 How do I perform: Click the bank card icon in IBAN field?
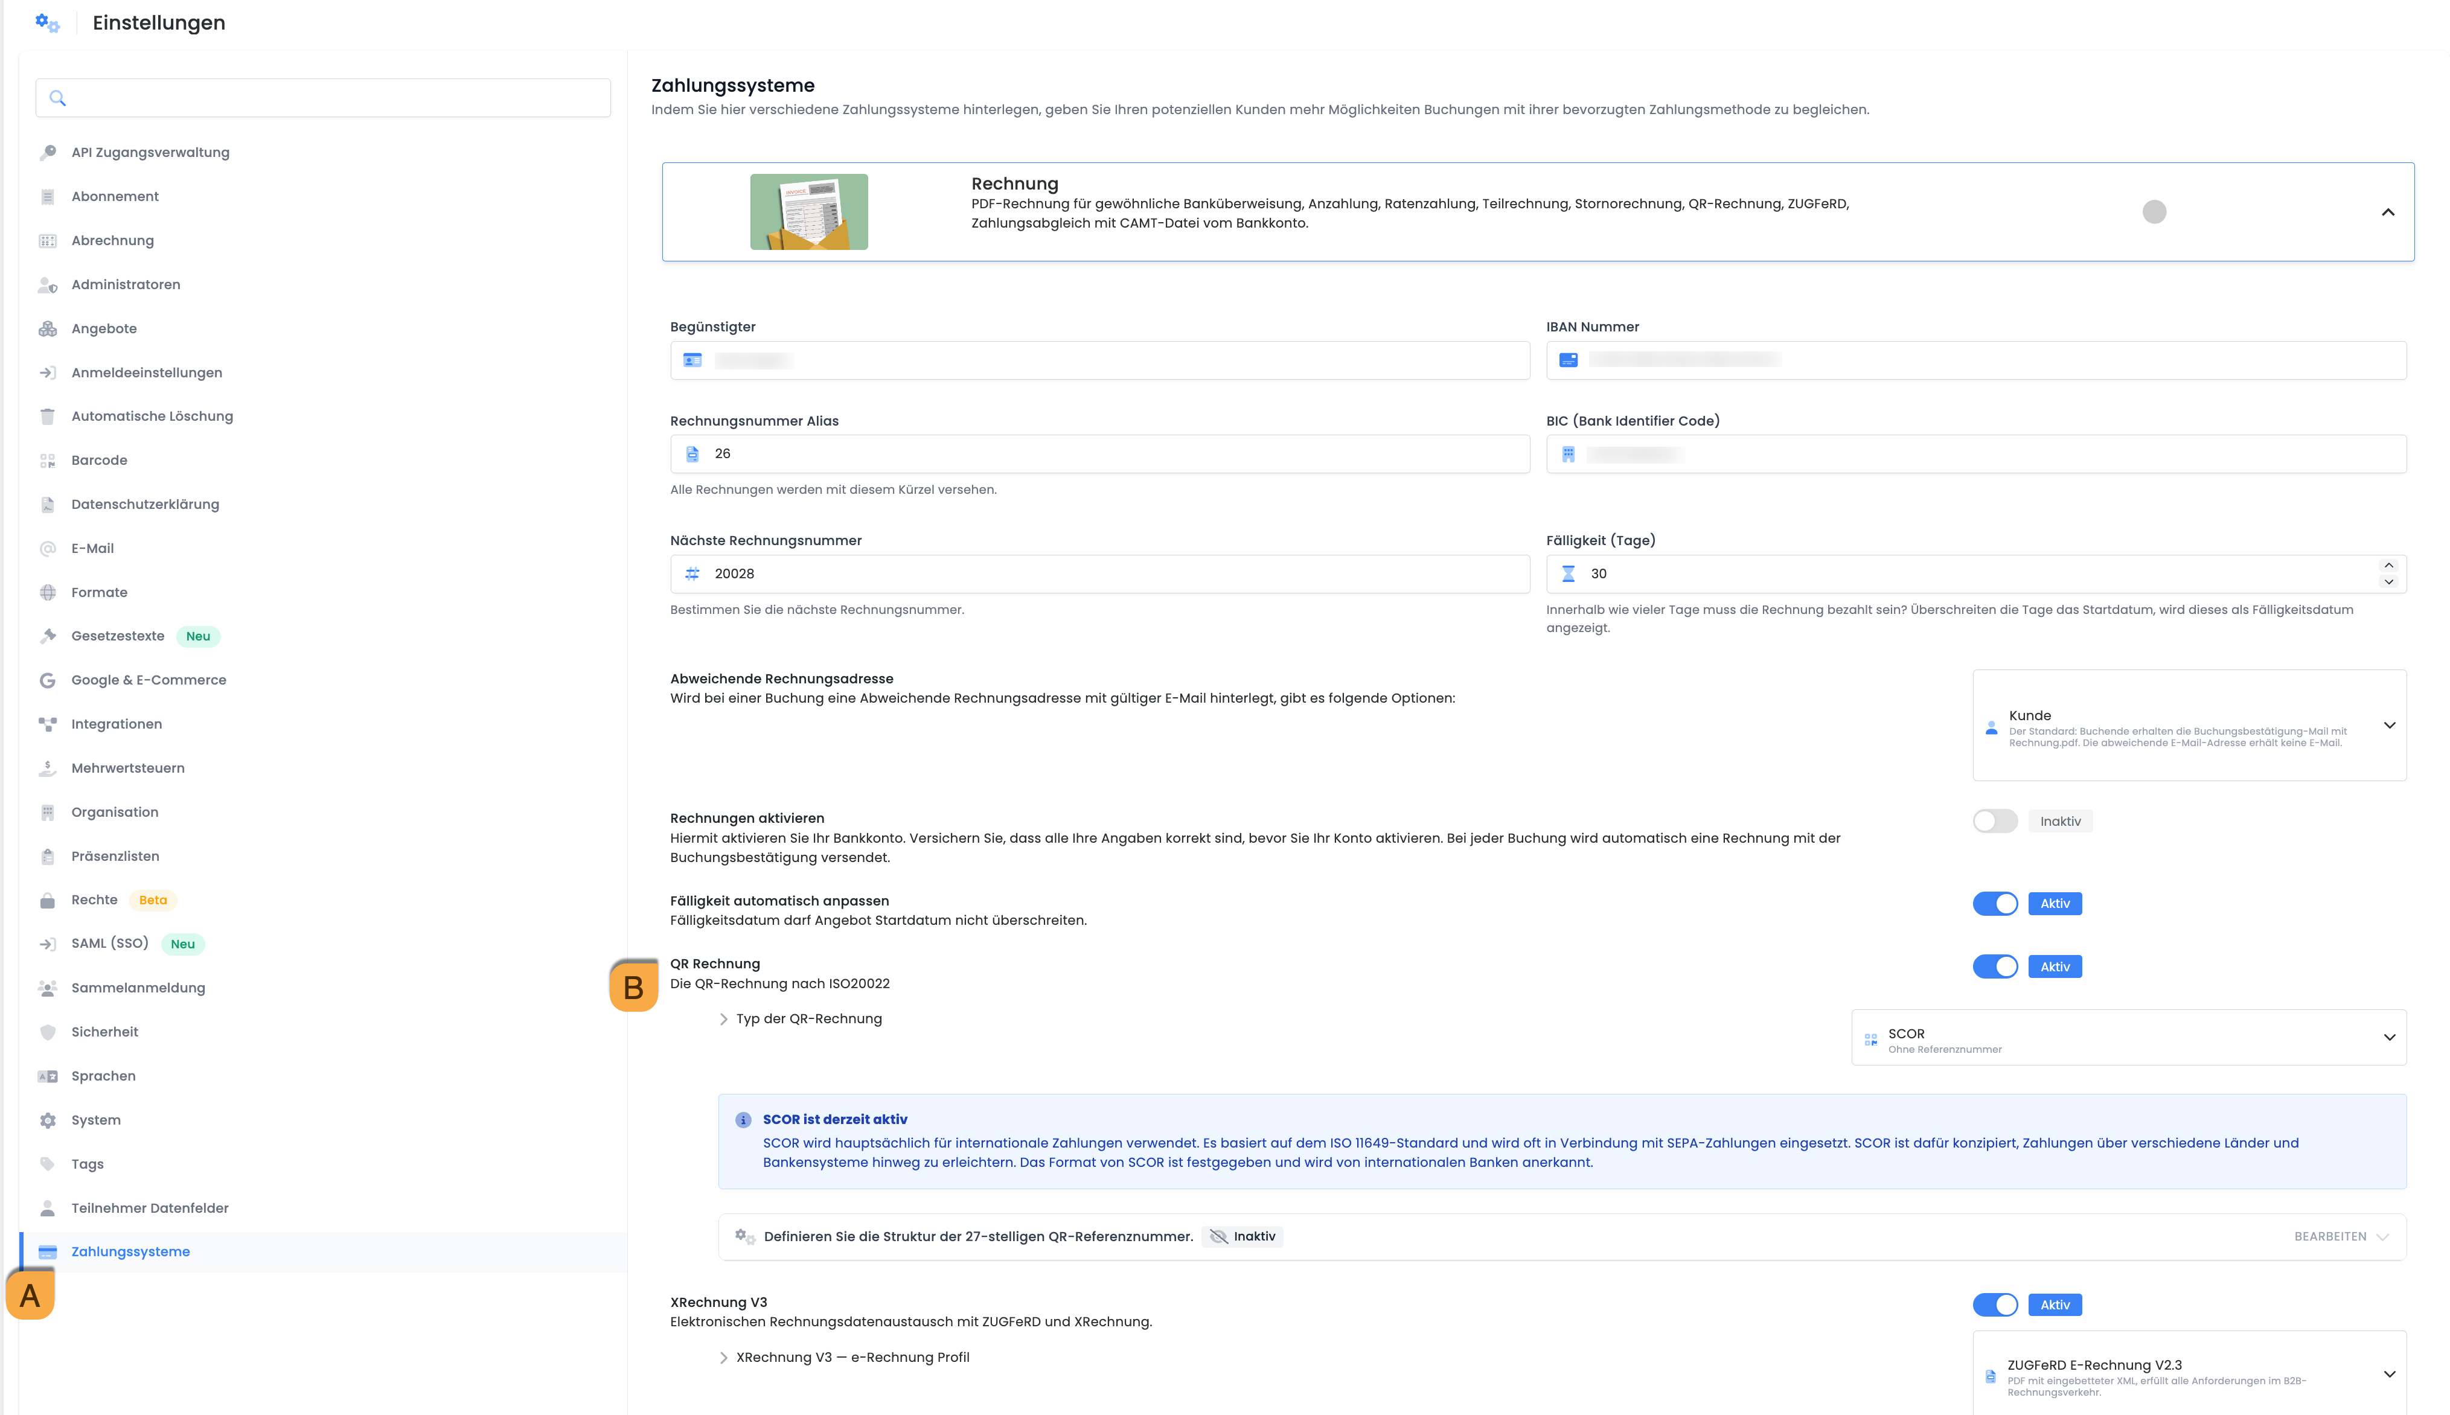tap(1567, 360)
